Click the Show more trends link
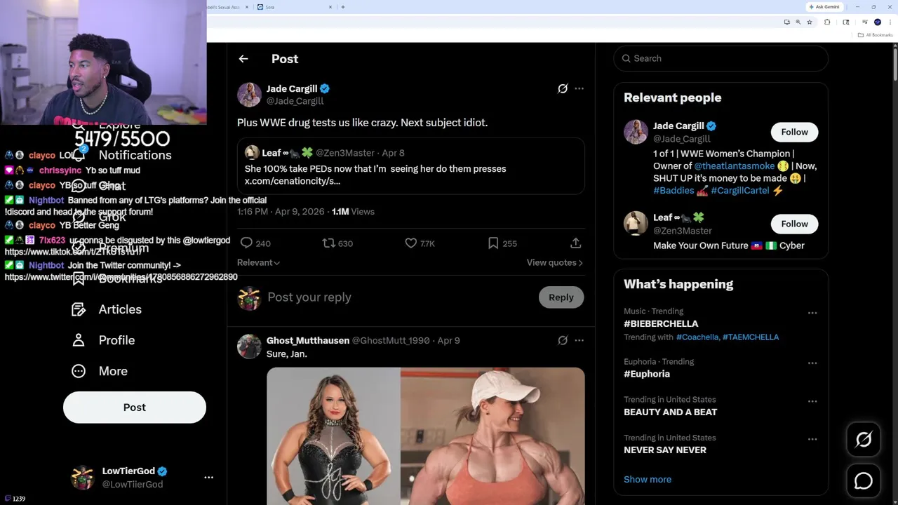 click(648, 479)
